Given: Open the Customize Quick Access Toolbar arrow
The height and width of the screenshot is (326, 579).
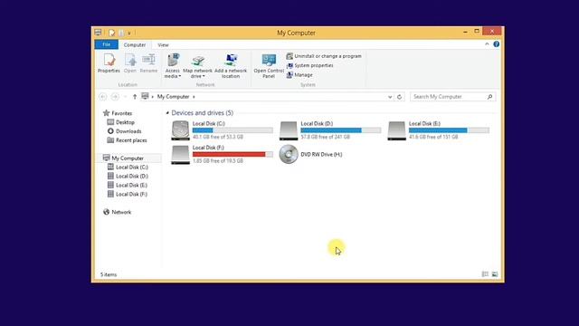Looking at the screenshot, I should click(x=129, y=33).
